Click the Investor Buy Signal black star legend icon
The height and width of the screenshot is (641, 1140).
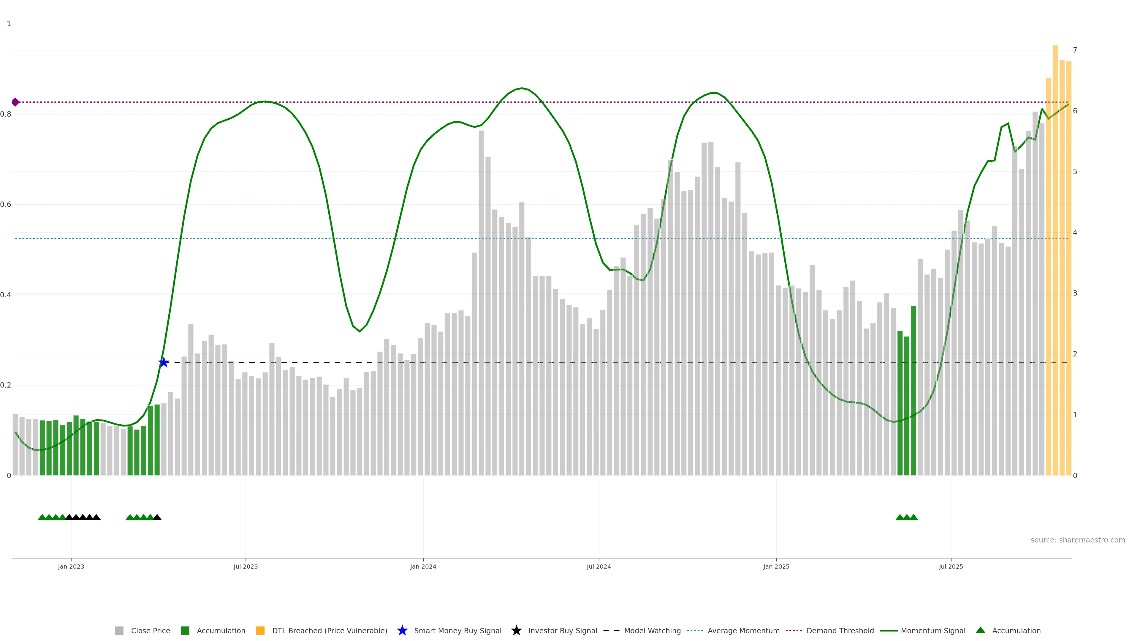(x=517, y=630)
